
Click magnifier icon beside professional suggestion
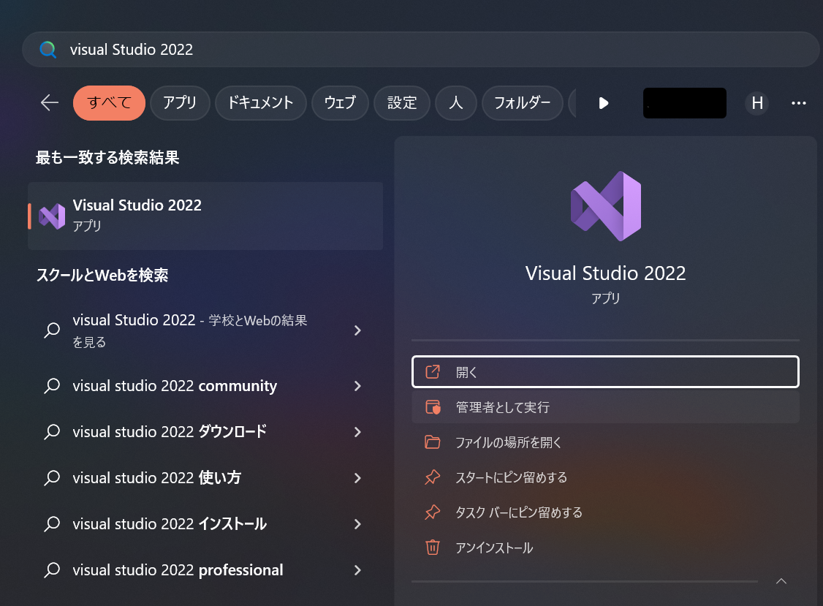[x=52, y=569]
